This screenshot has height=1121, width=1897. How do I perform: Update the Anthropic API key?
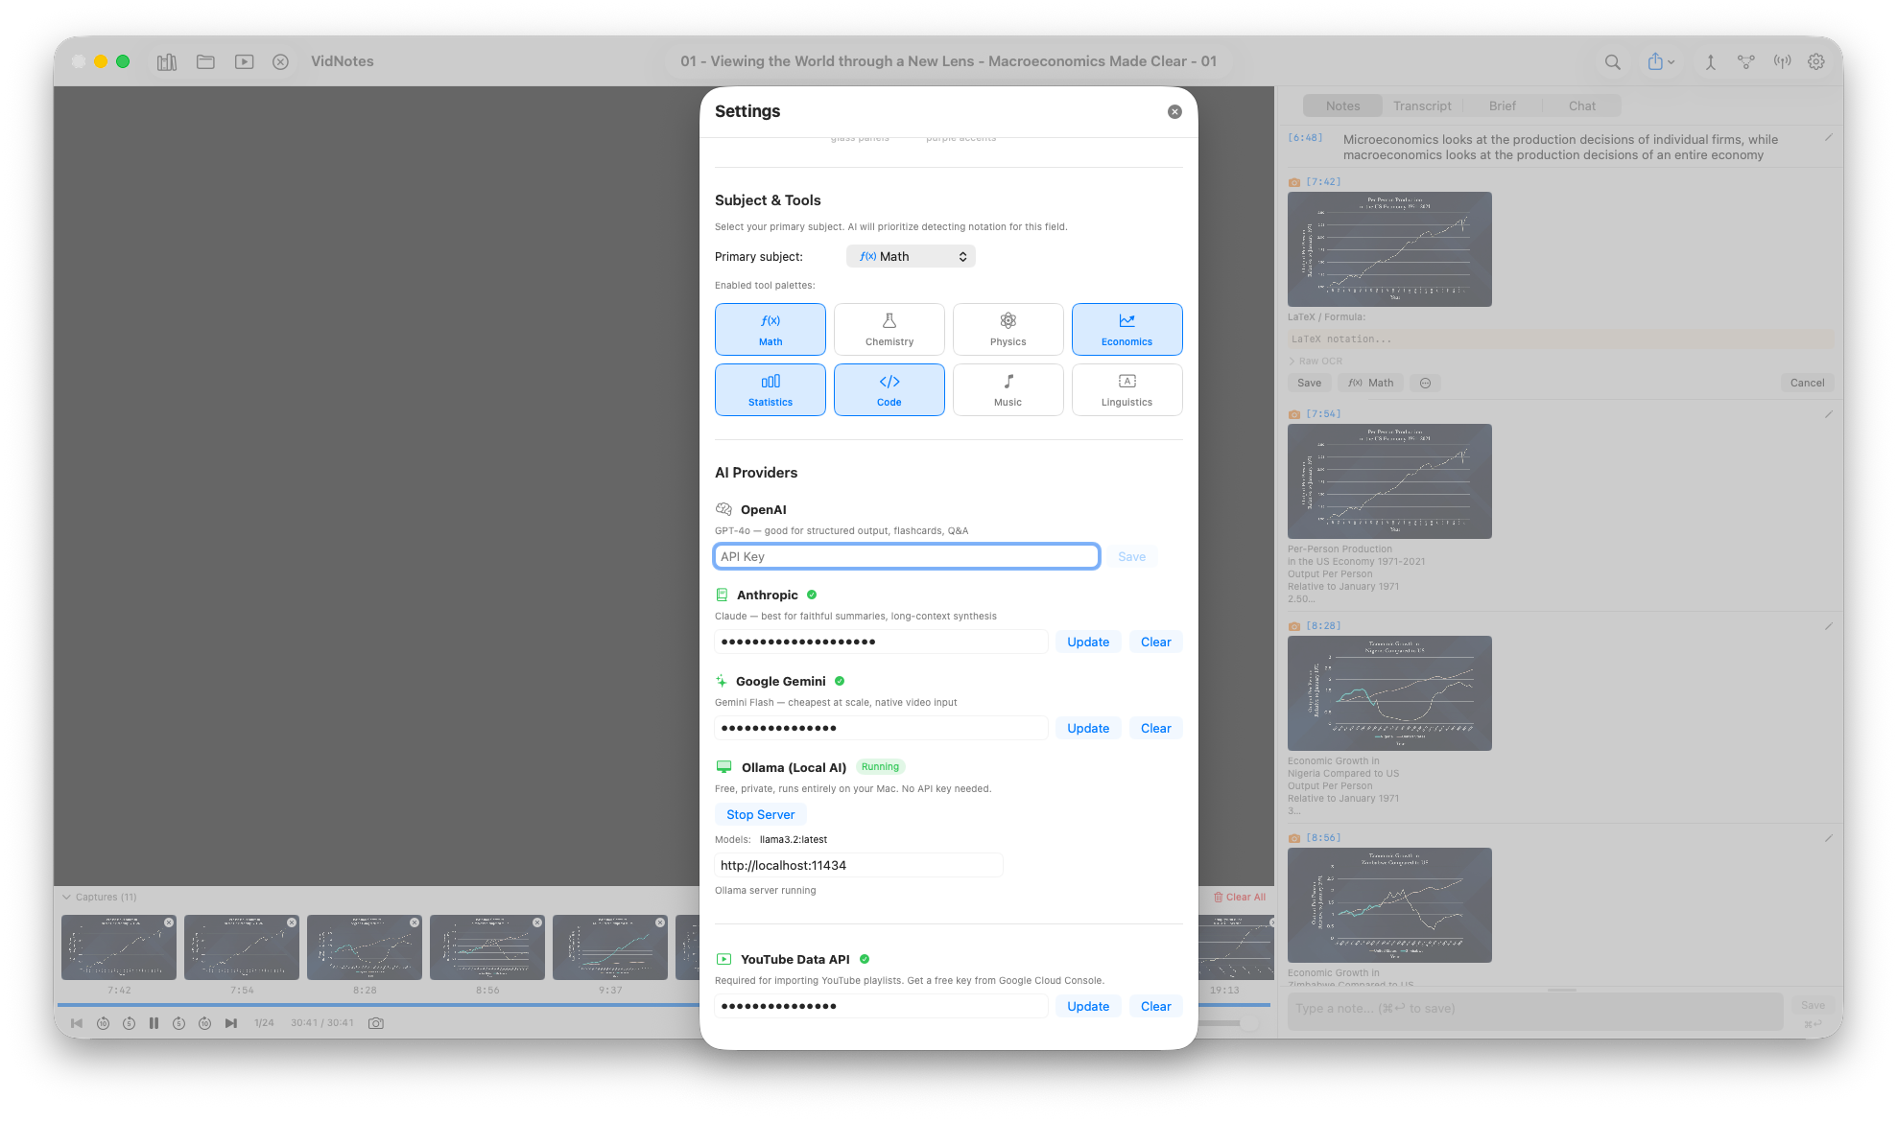[x=1088, y=642]
